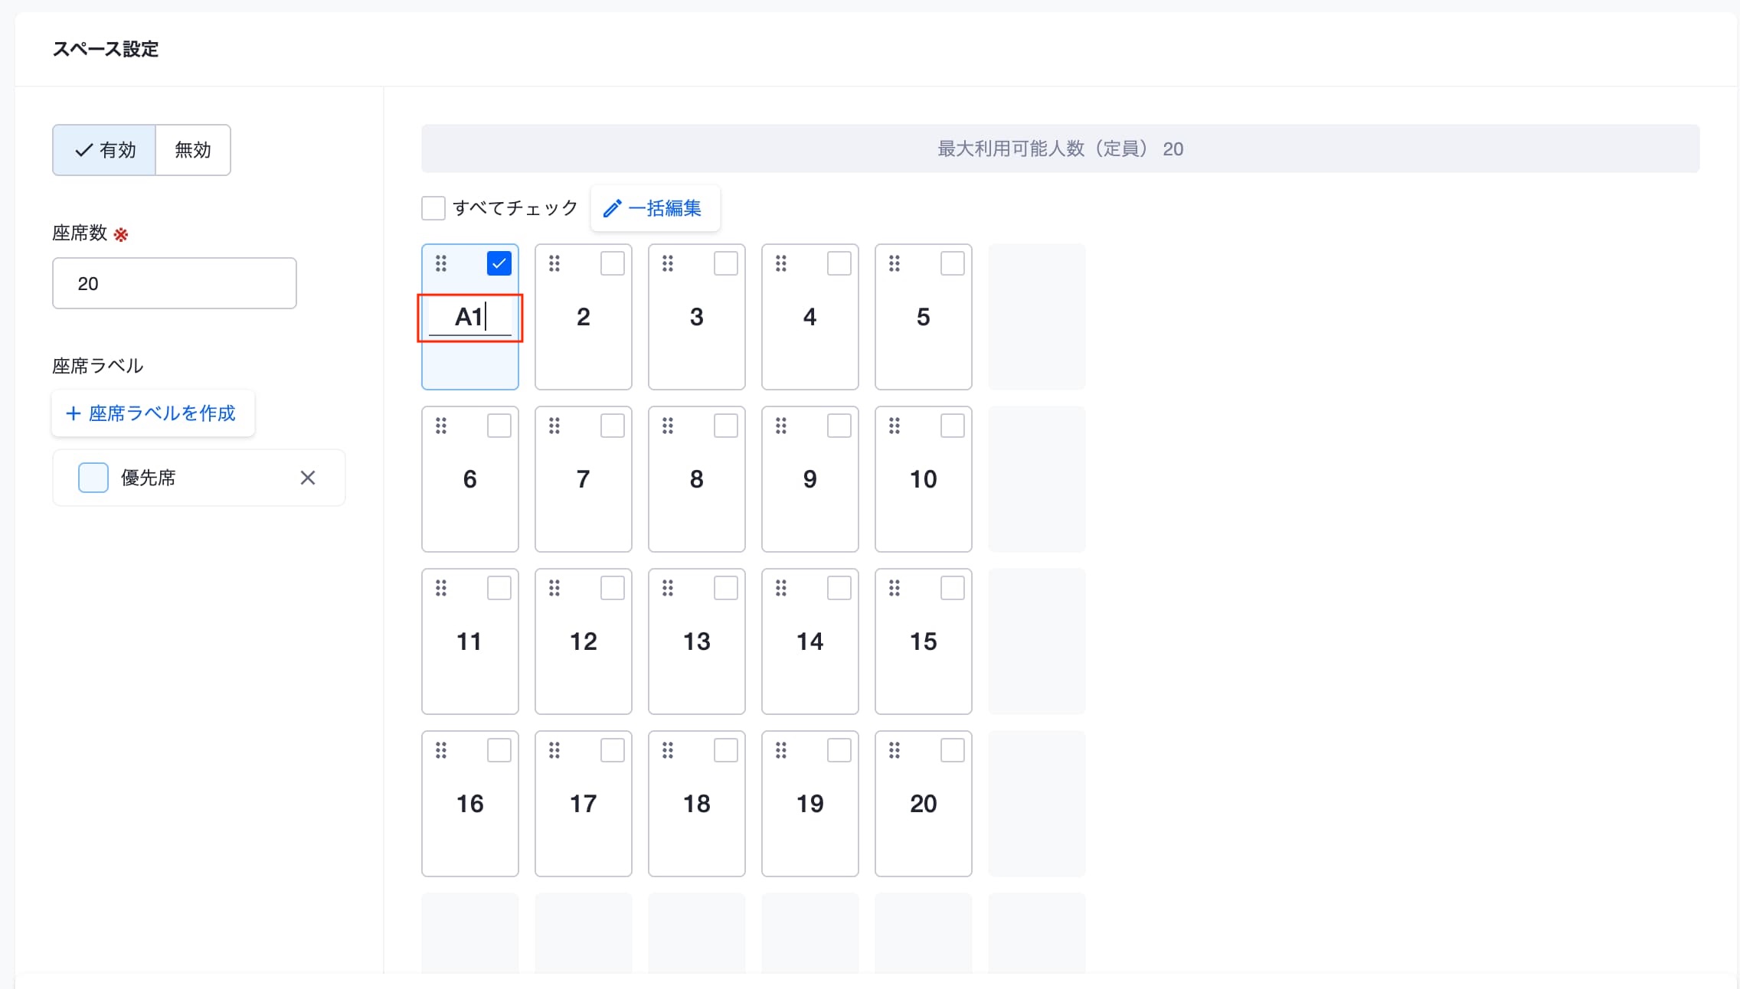Tick the checkbox on seat 11
Viewport: 1740px width, 989px height.
click(x=499, y=588)
